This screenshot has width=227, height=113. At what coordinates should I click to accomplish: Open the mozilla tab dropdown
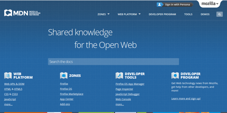click(x=210, y=4)
